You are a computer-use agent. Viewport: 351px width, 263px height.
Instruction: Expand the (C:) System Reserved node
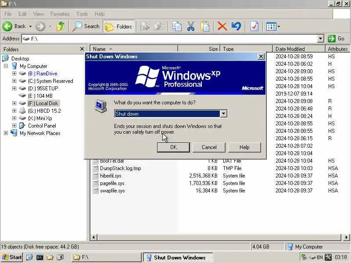click(x=14, y=81)
